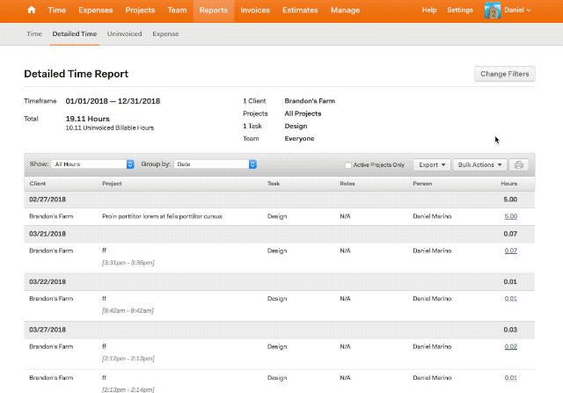
Task: Click the Change Filters button
Action: (x=504, y=74)
